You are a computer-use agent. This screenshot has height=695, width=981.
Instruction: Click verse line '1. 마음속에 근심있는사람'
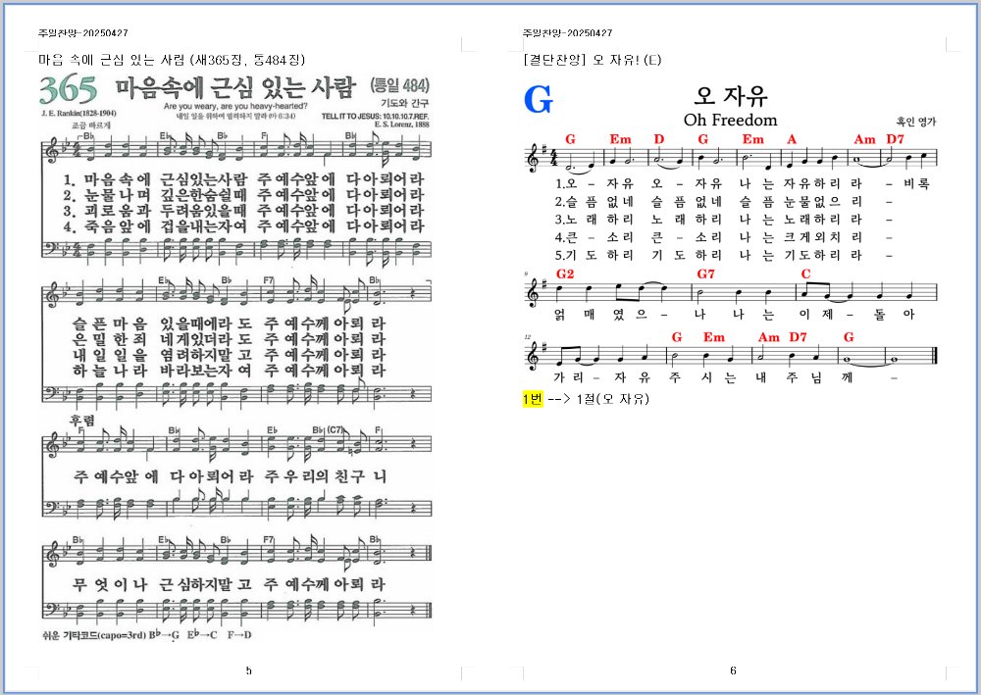point(155,180)
